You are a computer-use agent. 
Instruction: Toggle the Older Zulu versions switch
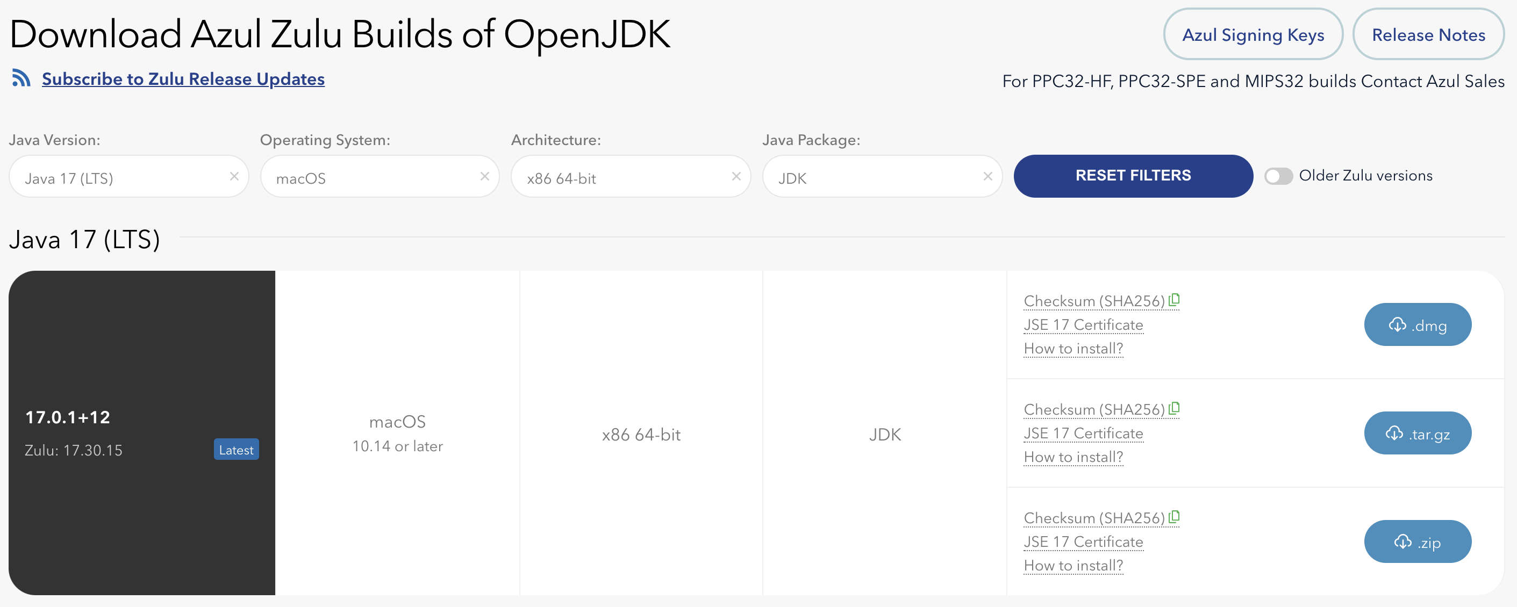tap(1278, 176)
